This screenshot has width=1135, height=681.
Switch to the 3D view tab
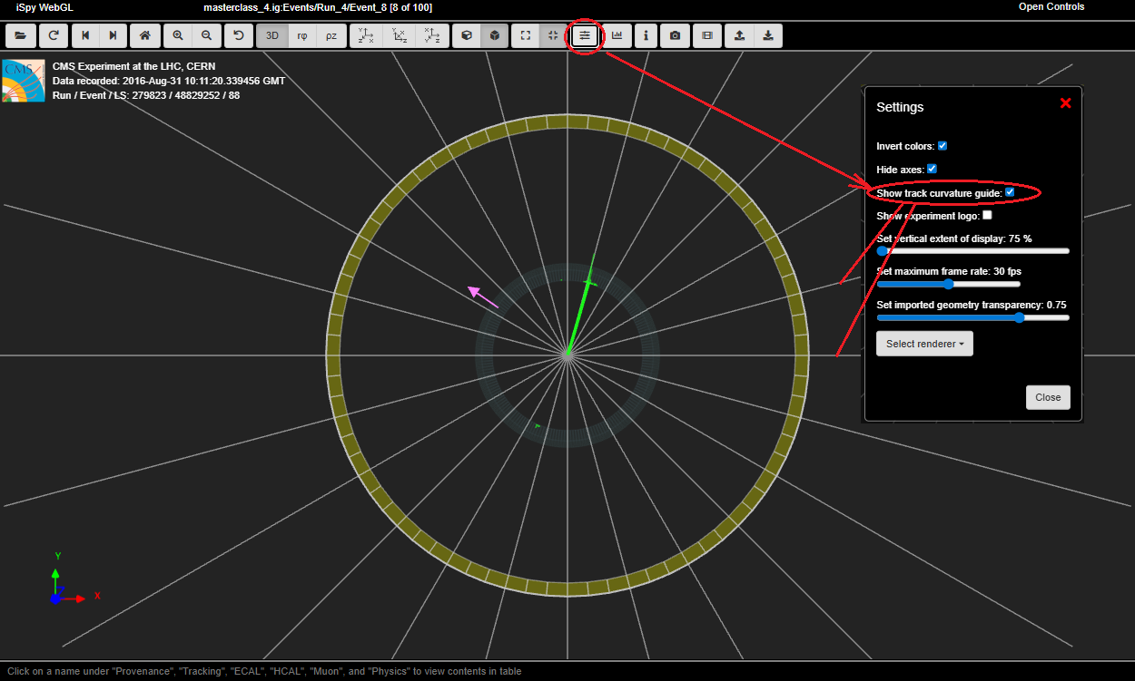[x=271, y=36]
